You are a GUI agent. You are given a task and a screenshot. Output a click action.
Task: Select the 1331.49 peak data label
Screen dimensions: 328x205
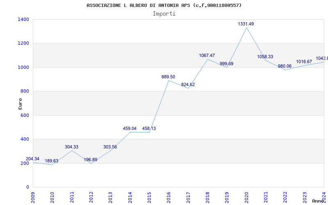point(246,24)
